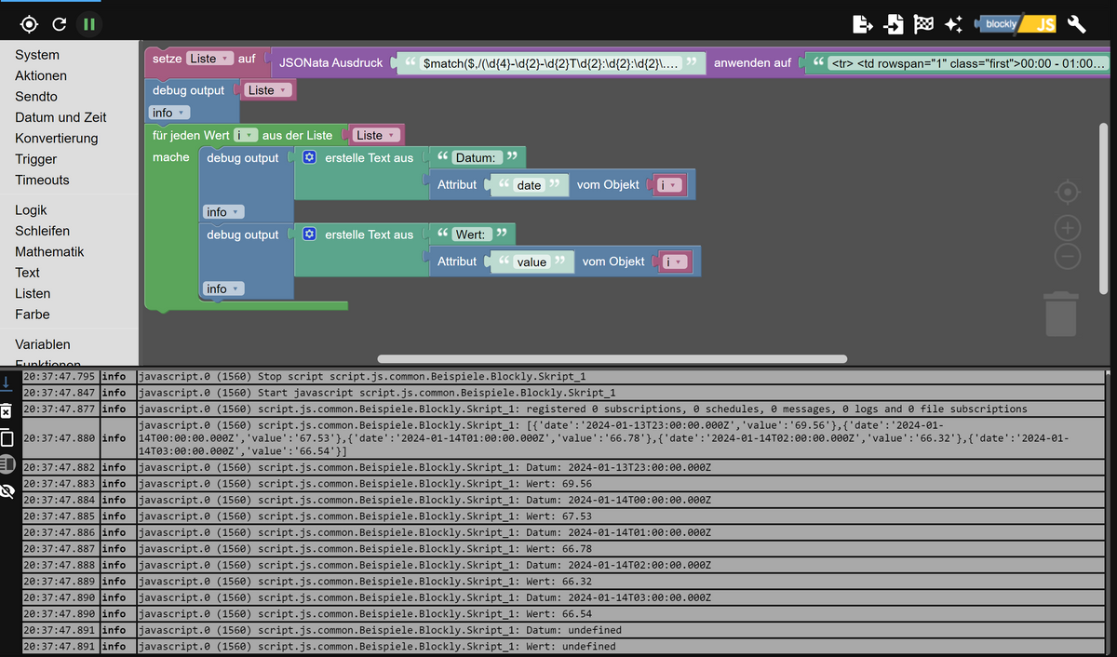
Task: Edit the 'Wert:' text field
Action: pyautogui.click(x=470, y=235)
